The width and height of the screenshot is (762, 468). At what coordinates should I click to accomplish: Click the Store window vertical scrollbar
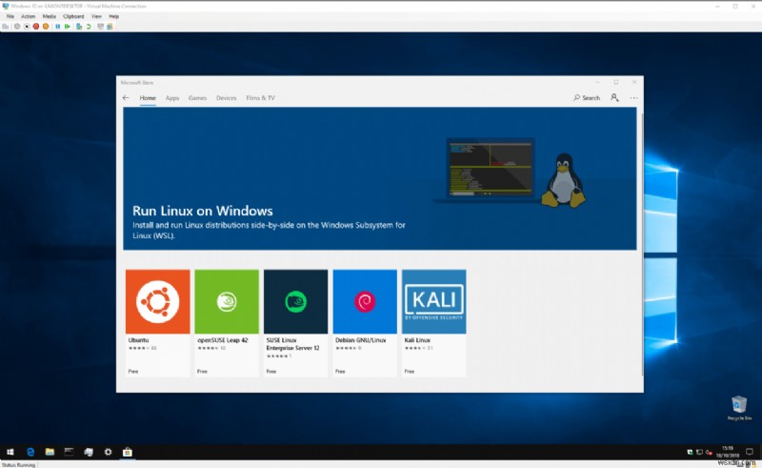[x=641, y=243]
